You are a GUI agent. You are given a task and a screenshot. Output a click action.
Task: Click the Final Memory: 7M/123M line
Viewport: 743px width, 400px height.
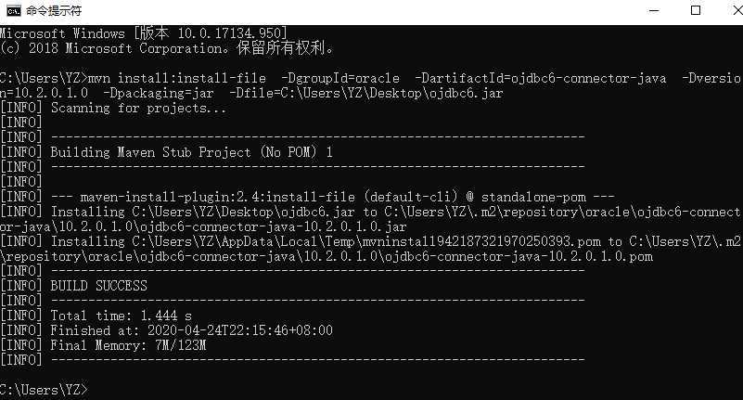coord(128,345)
